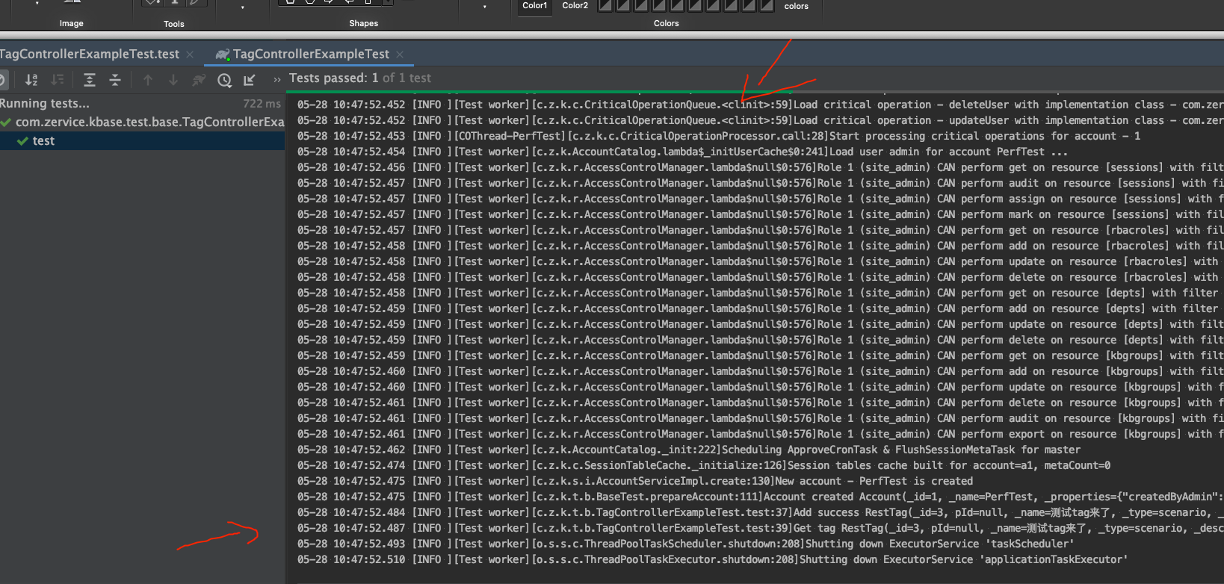Click 'perform update on resource [rbacroles]' line
1224x584 pixels.
[760, 261]
